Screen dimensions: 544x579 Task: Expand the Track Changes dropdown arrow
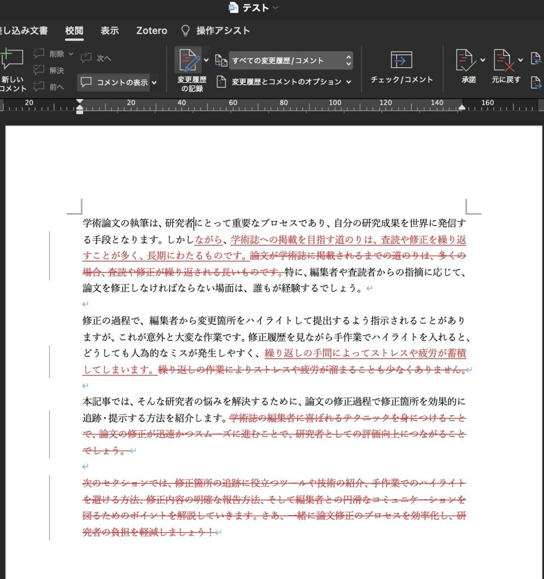tap(206, 60)
